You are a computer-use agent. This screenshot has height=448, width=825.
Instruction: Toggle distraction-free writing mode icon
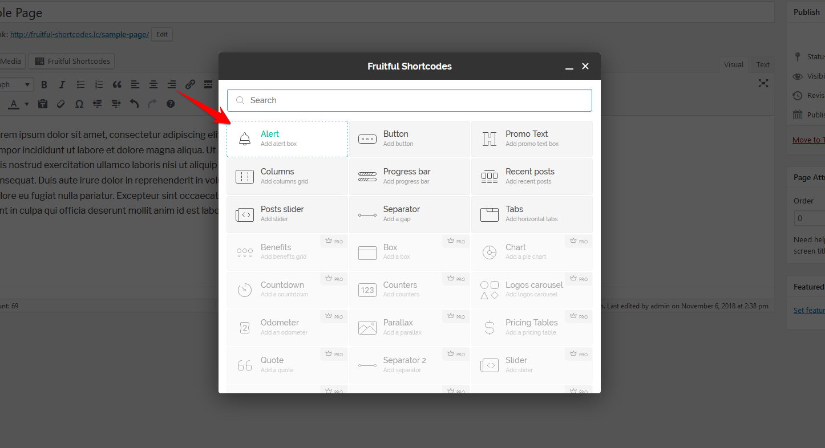[x=763, y=83]
